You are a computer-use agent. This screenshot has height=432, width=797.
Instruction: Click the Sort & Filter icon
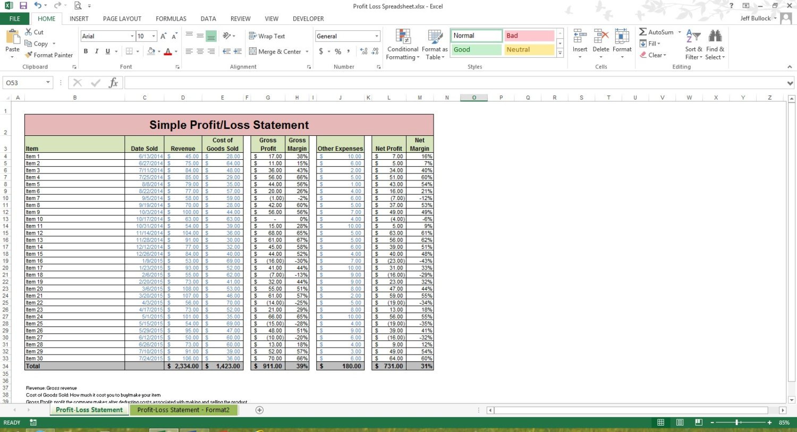693,37
